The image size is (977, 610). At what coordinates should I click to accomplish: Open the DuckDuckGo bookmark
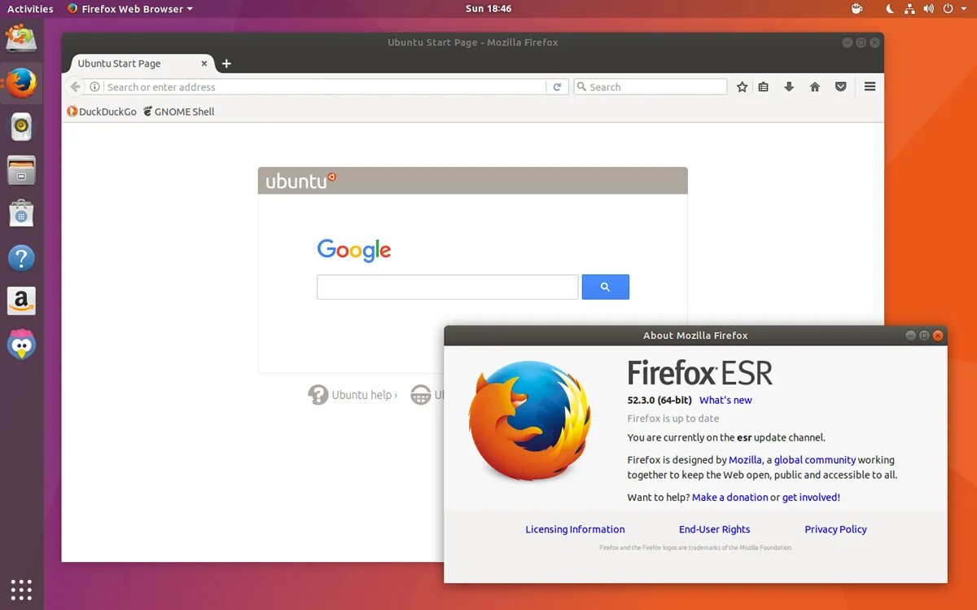[102, 112]
